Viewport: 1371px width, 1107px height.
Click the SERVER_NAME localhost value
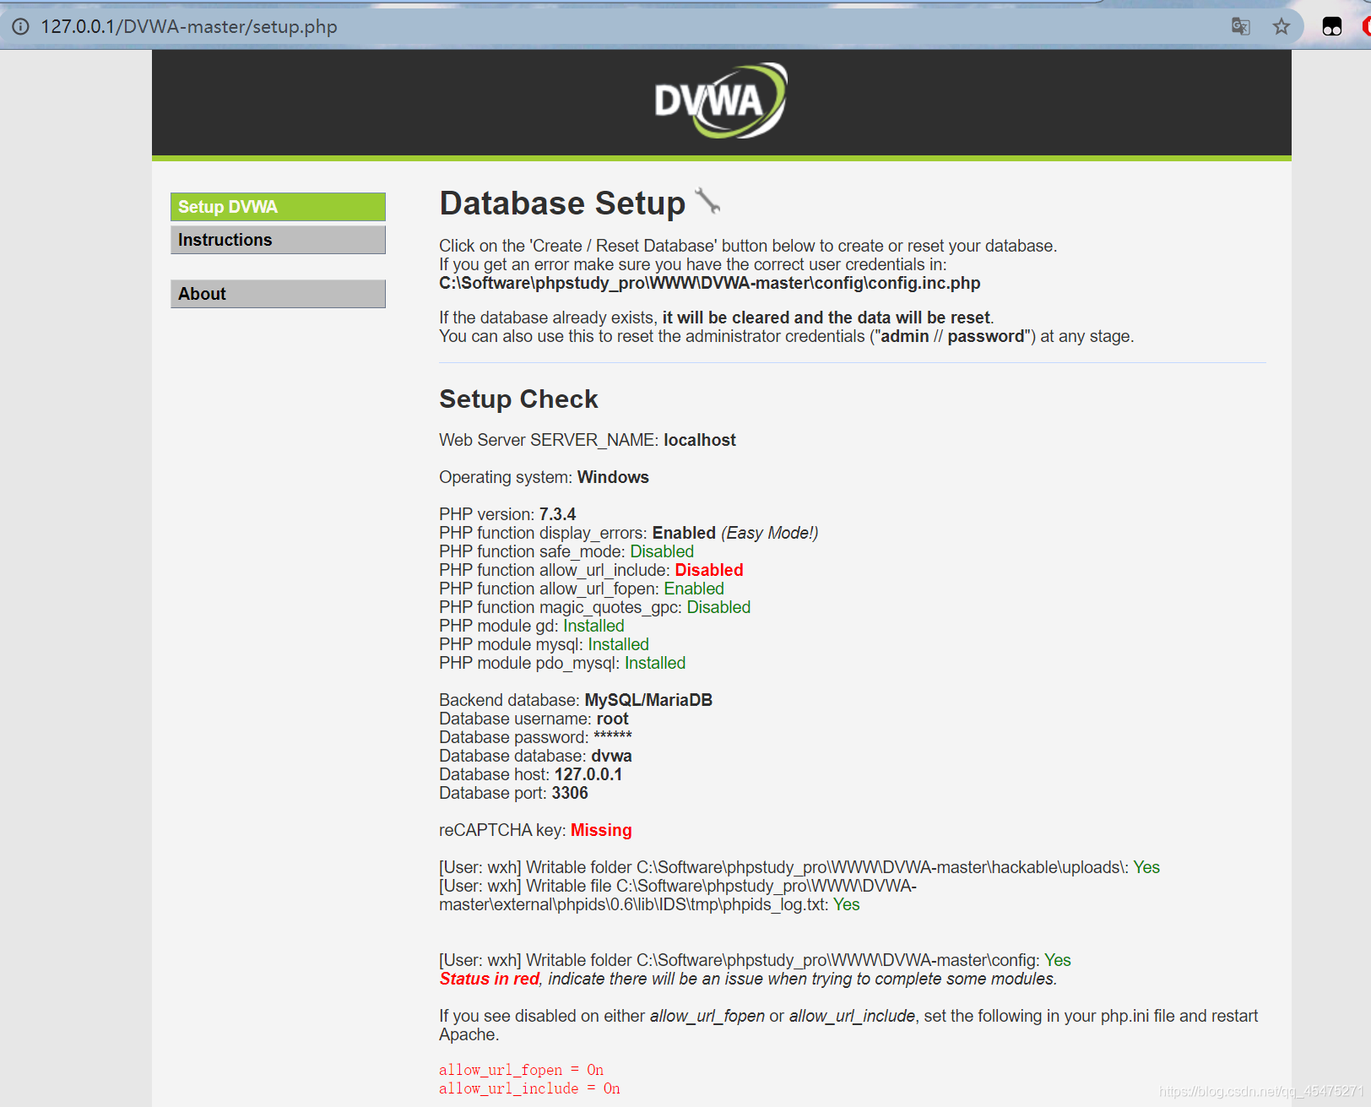click(700, 440)
